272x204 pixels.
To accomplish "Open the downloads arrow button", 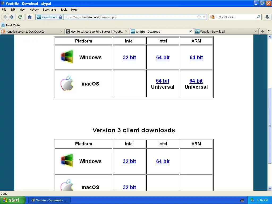I will (267, 17).
